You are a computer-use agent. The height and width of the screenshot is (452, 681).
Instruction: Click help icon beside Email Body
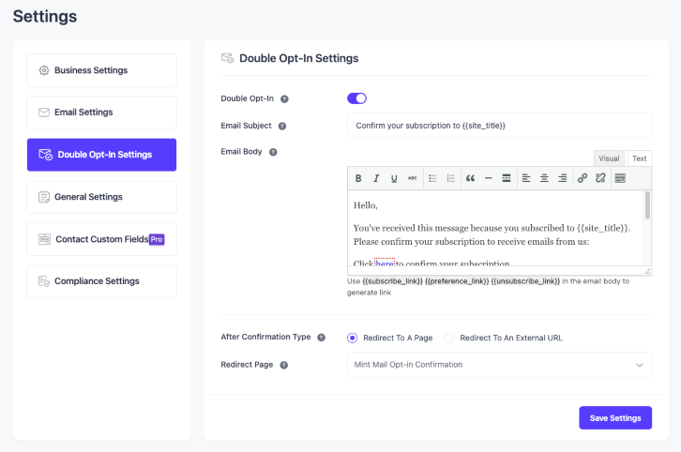click(273, 152)
